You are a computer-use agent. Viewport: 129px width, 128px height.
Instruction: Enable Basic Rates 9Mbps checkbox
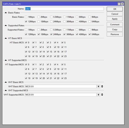point(89,17)
